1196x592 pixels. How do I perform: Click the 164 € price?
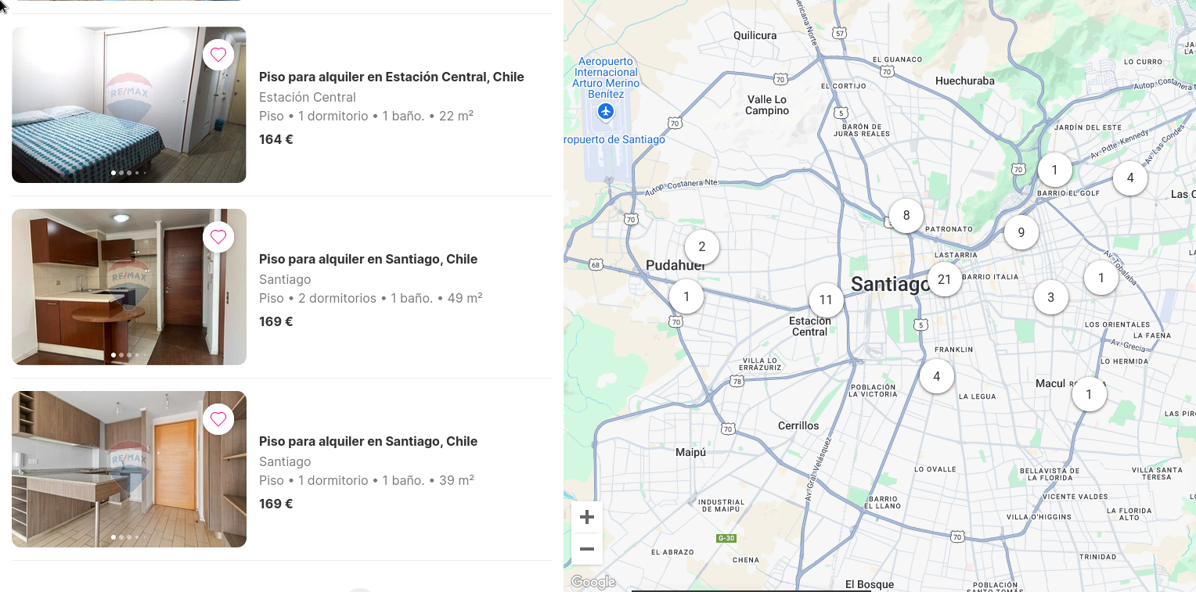click(276, 139)
